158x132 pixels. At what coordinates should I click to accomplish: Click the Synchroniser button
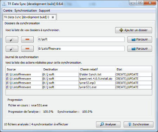(x=138, y=124)
